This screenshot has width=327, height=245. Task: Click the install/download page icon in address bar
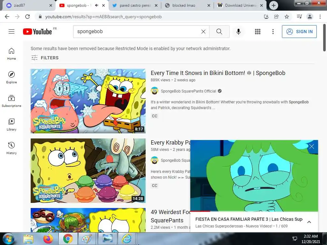(x=266, y=17)
